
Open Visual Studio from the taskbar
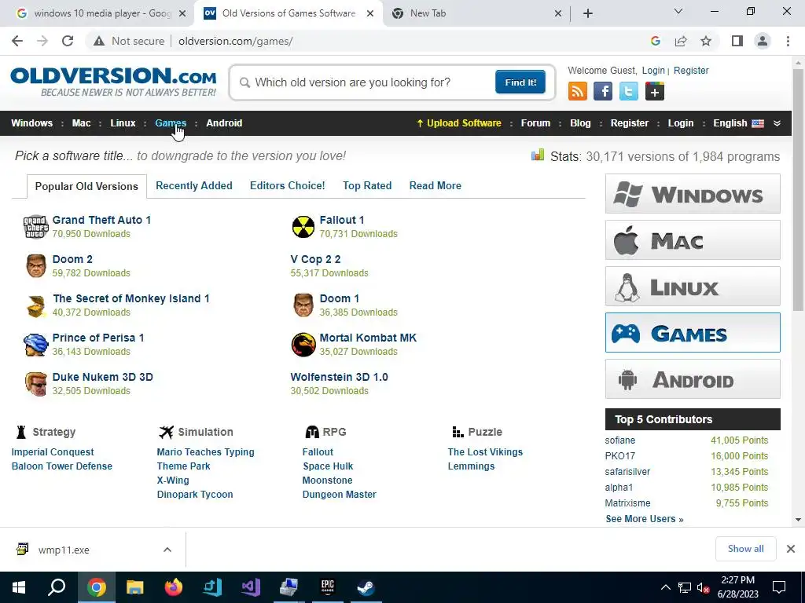tap(251, 587)
